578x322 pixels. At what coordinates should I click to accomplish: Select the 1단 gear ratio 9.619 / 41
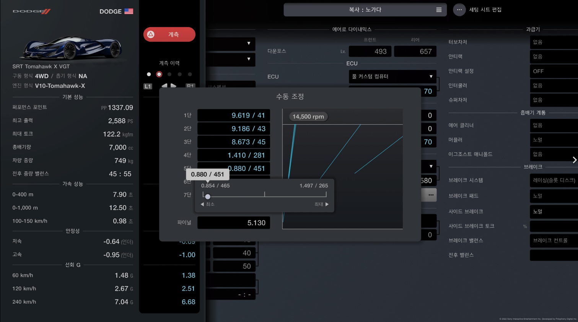(x=234, y=115)
